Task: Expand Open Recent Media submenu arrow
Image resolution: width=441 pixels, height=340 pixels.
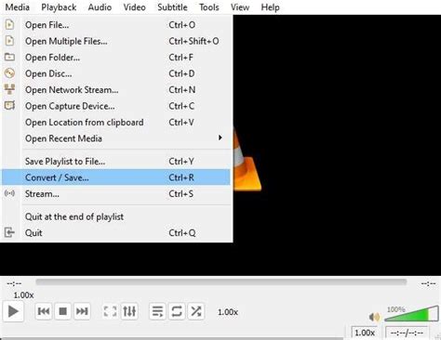Action: (220, 137)
